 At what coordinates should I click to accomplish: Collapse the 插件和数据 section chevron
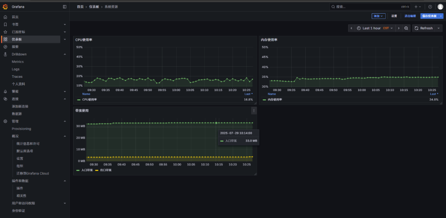[65, 181]
